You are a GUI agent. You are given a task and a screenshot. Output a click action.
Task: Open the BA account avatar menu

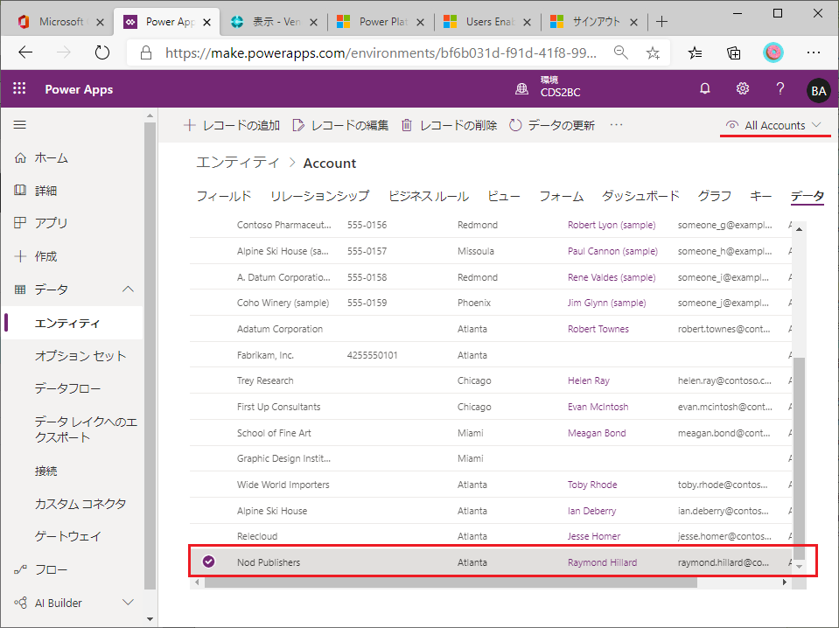tap(818, 90)
